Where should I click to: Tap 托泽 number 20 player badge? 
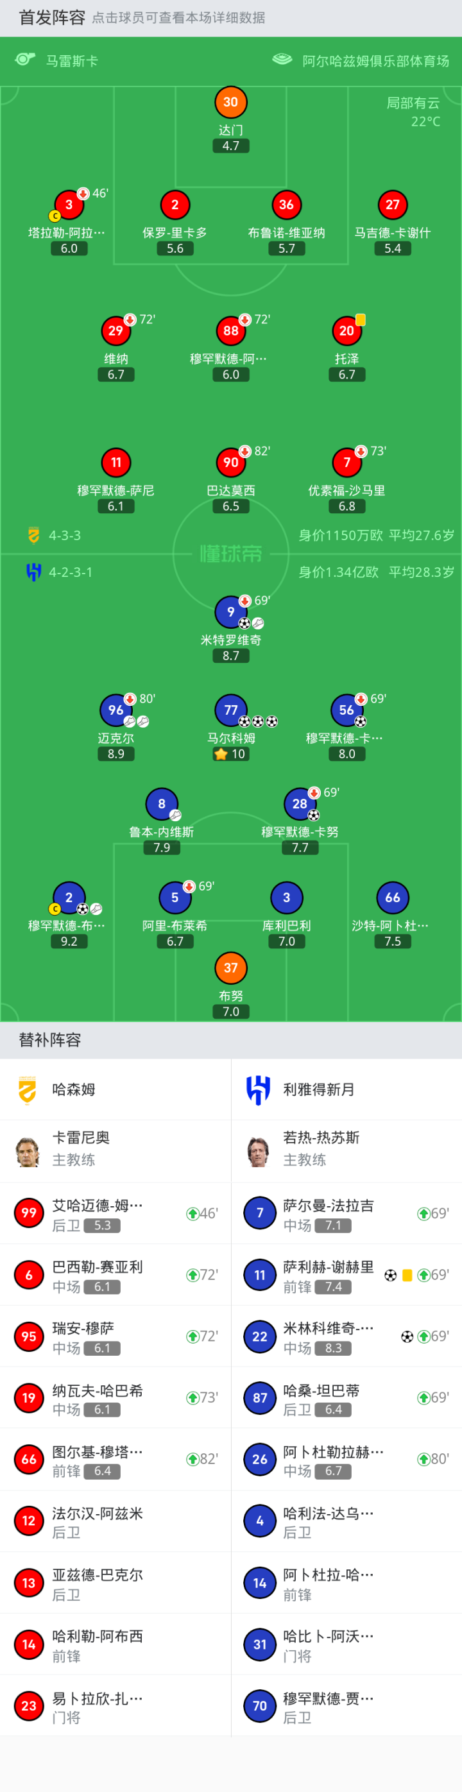pyautogui.click(x=346, y=331)
